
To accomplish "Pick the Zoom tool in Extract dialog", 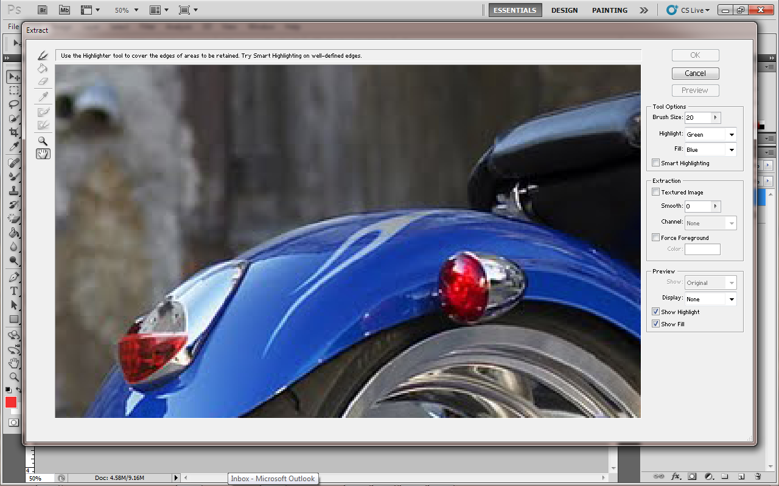I will 43,141.
